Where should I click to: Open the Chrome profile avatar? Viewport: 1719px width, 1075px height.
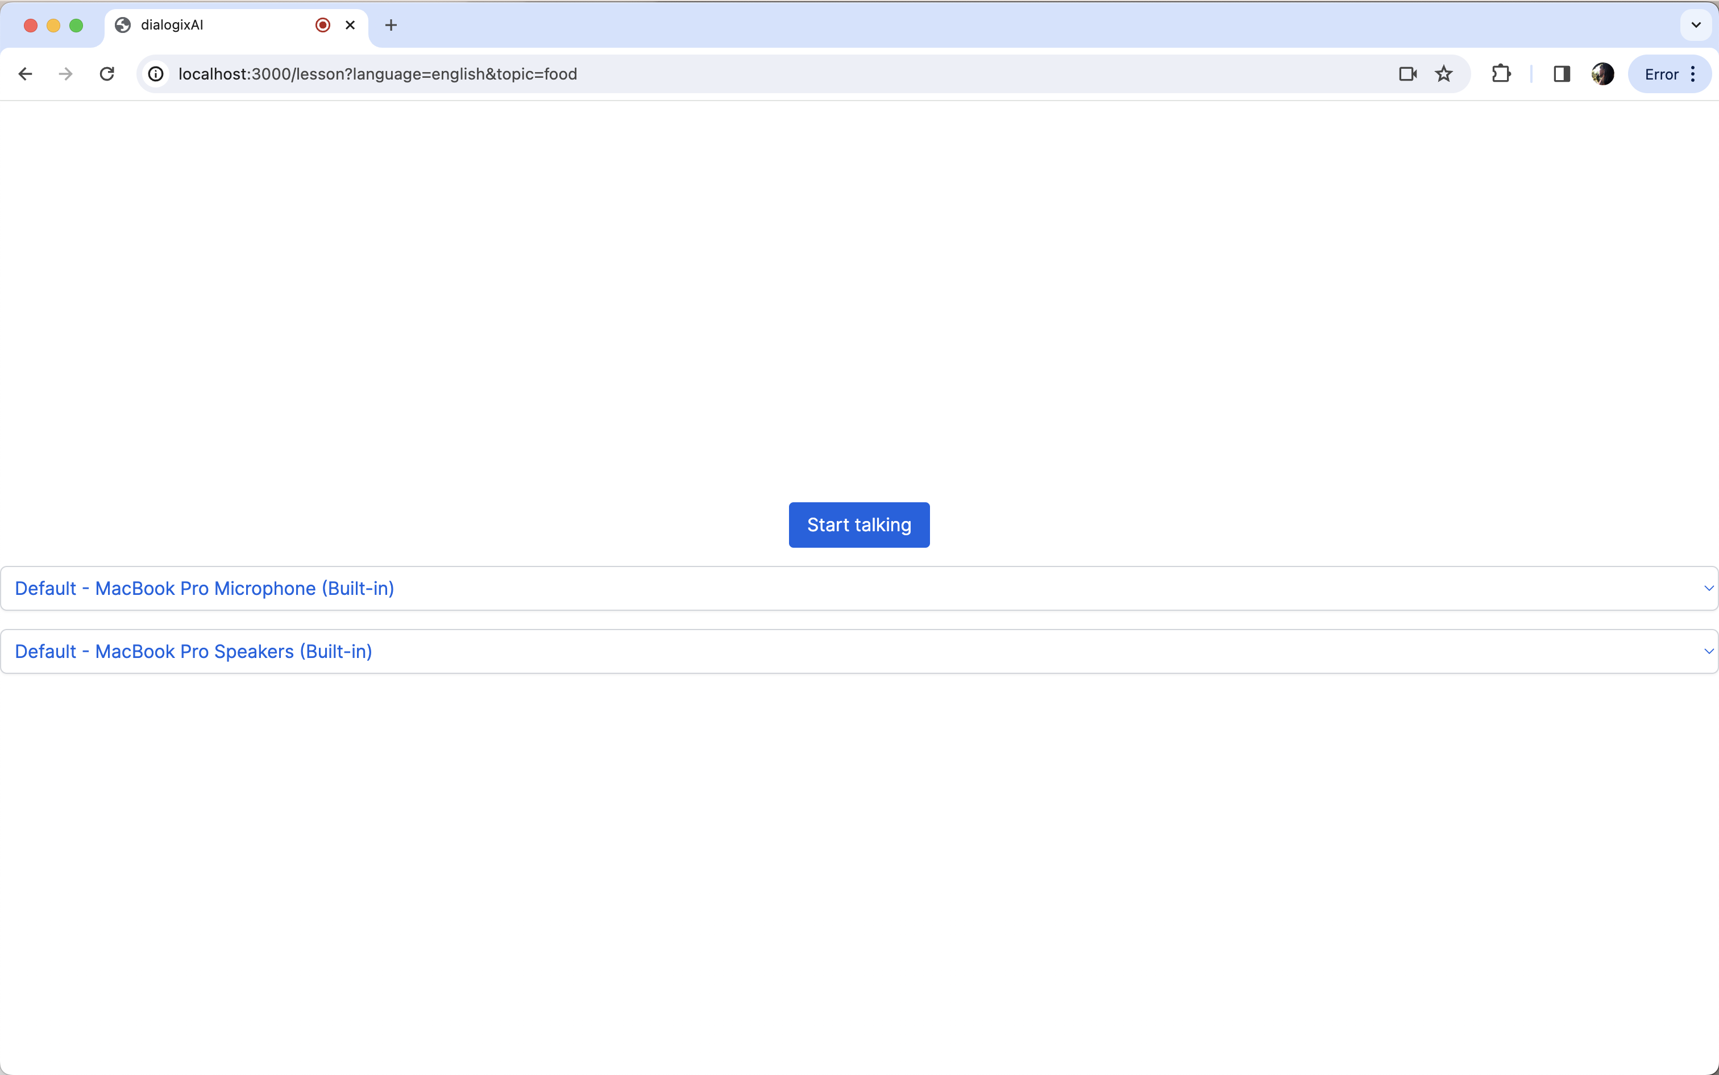1602,74
